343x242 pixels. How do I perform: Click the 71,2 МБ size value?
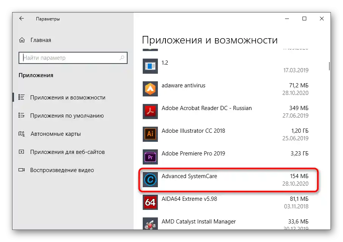[x=299, y=85]
